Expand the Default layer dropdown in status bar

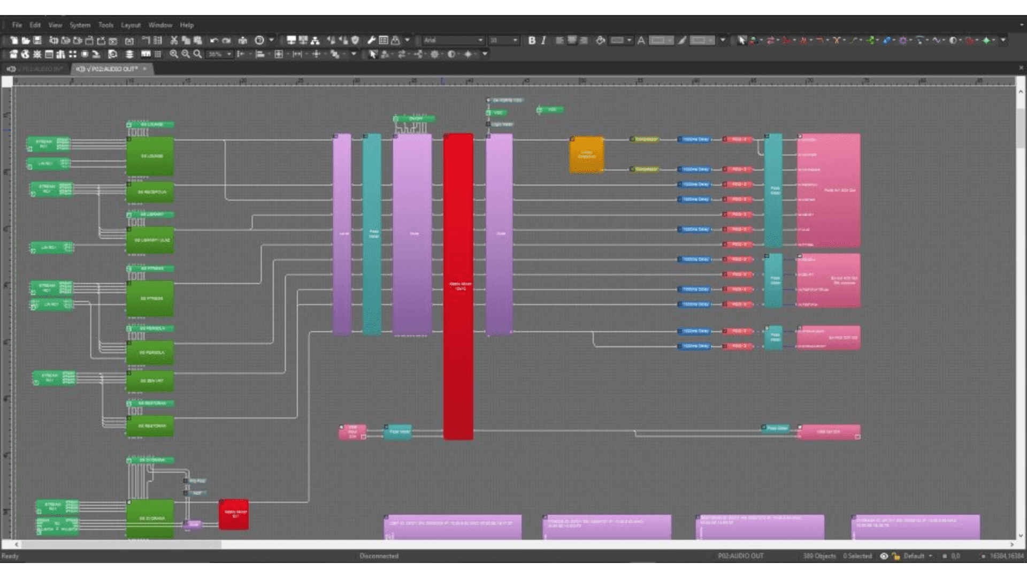[x=930, y=556]
